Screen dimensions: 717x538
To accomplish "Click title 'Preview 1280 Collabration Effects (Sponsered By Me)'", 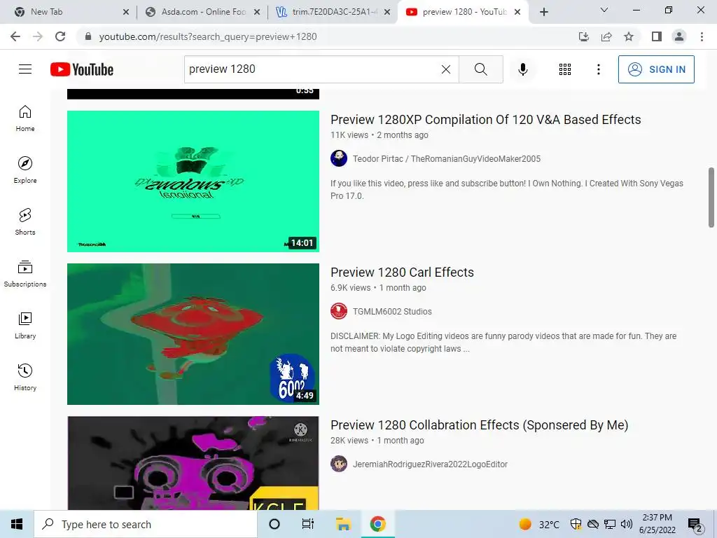I will (x=479, y=425).
